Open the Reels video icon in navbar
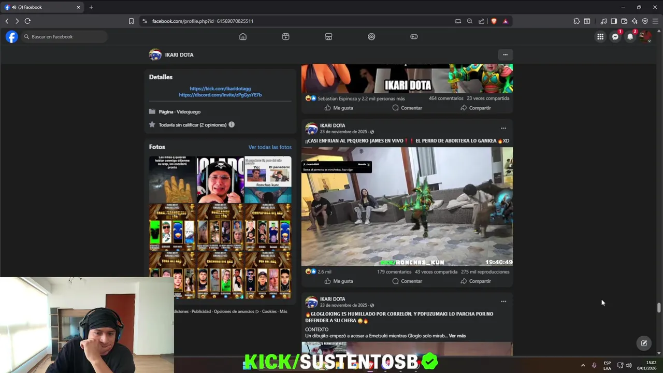The height and width of the screenshot is (373, 663). 286,37
